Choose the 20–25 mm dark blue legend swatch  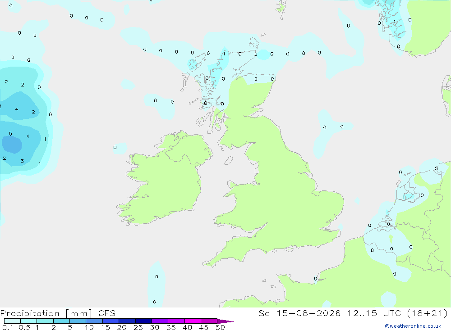[x=127, y=321]
